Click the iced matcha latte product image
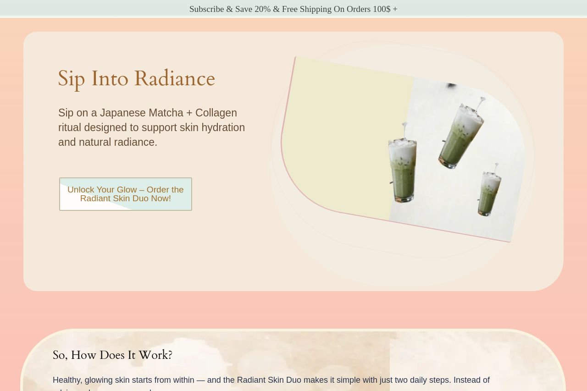This screenshot has width=587, height=391. tap(404, 149)
